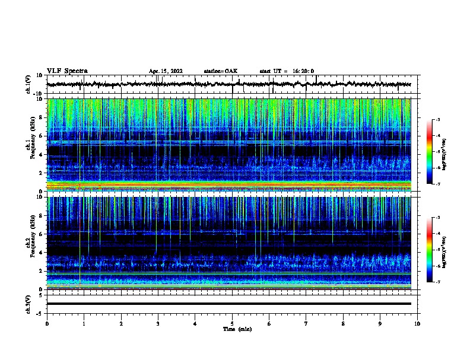Click the "Time (min)" x-axis label

click(237, 329)
